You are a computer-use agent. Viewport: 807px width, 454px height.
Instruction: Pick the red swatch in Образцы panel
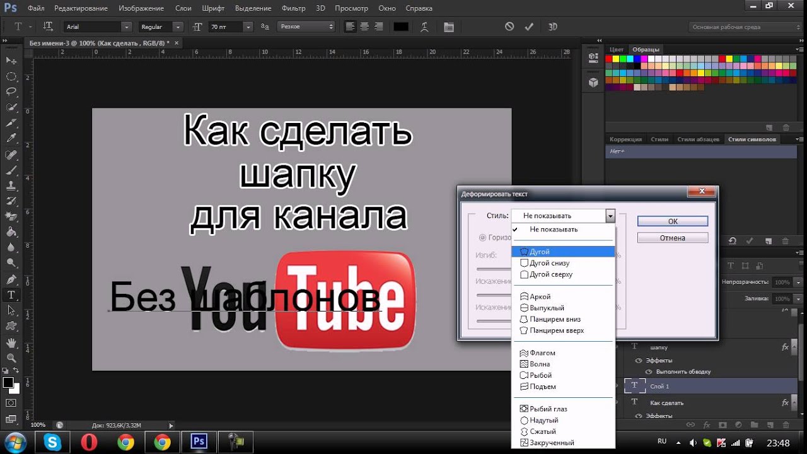[x=609, y=59]
